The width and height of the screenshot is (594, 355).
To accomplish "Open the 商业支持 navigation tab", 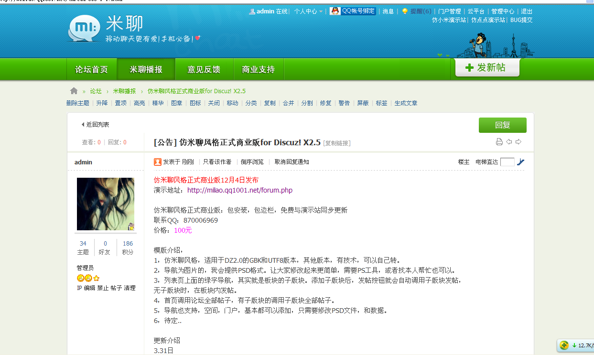I will pos(259,70).
